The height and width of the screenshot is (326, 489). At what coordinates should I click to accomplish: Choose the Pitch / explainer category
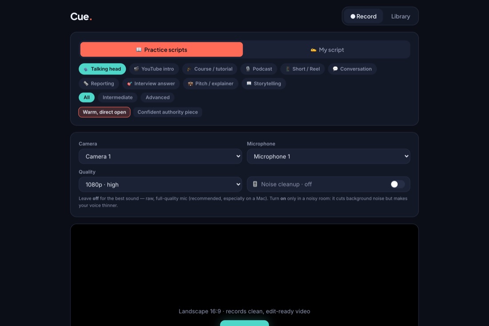pyautogui.click(x=211, y=84)
